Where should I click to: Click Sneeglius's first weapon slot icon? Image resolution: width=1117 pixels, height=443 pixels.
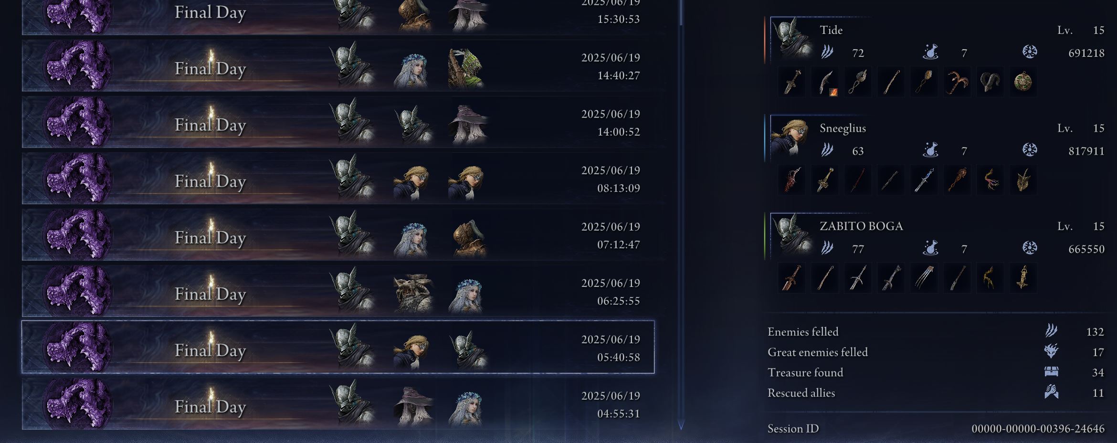pyautogui.click(x=791, y=180)
